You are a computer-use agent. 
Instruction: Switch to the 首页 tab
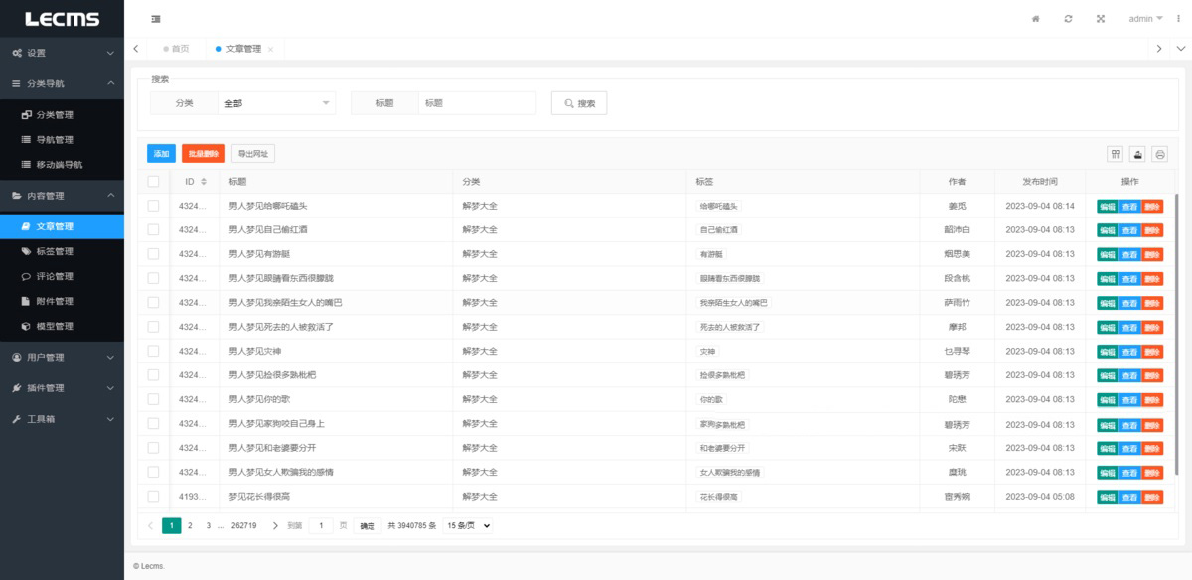coord(179,49)
